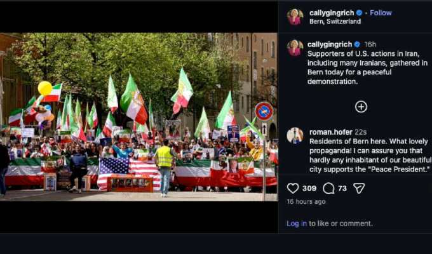Image resolution: width=432 pixels, height=254 pixels.
Task: Click callygingrich verified badge in header
Action: point(359,13)
